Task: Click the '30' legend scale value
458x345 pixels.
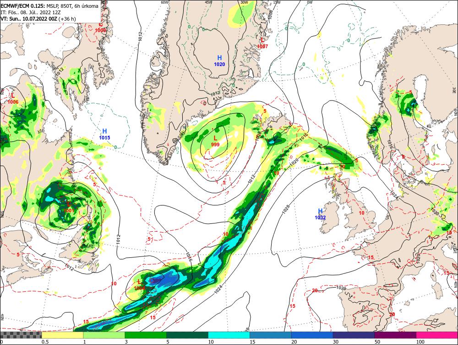Action: click(336, 342)
